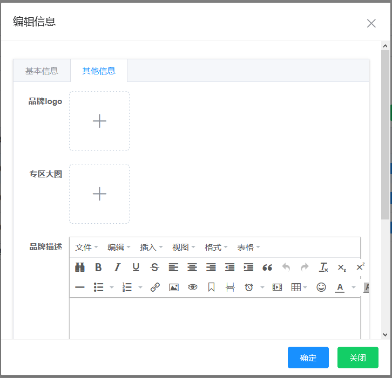The height and width of the screenshot is (378, 392).
Task: Insert a blockquote using the quote icon
Action: pos(267,267)
